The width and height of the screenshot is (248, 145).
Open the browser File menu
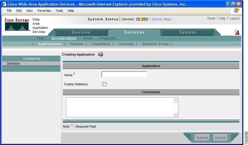(9, 11)
